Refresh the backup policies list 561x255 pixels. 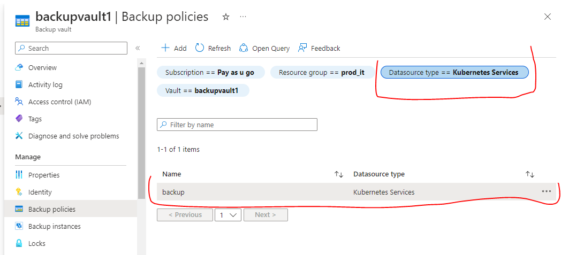[x=213, y=48]
